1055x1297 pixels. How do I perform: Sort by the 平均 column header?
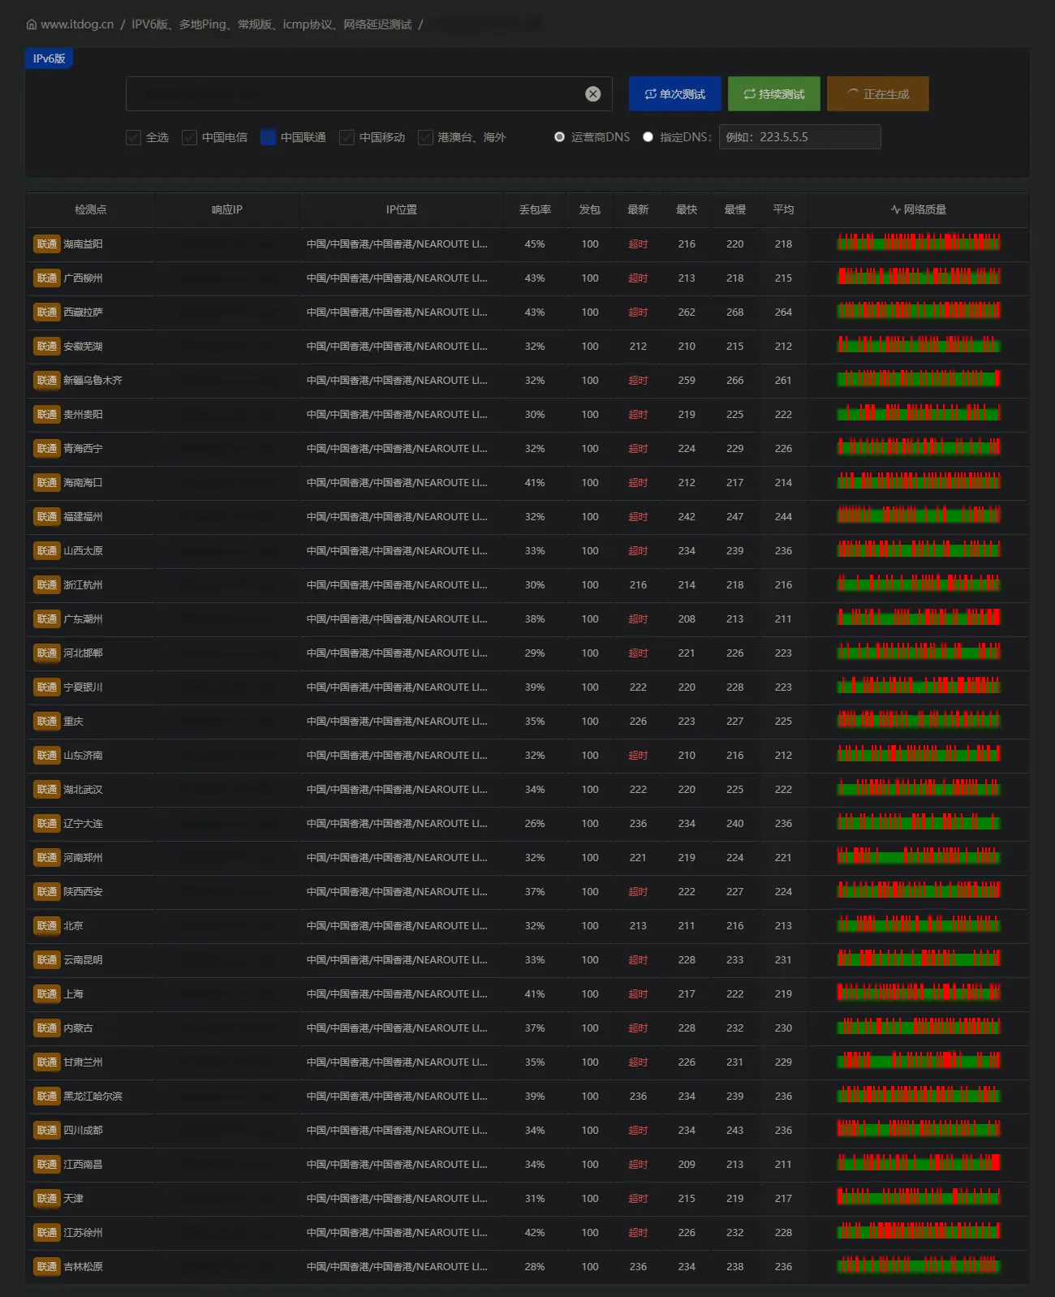[783, 209]
